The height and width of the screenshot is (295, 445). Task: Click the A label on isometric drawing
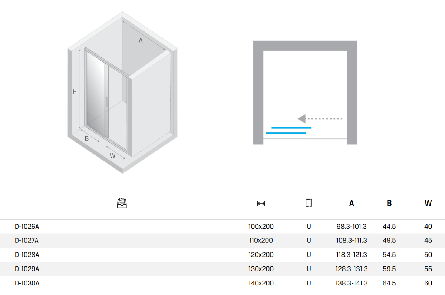point(141,40)
